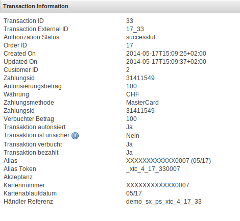Viewport: 240px width, 221px height.
Task: Click the Transaction External ID value 17_33
Action: tap(135, 29)
